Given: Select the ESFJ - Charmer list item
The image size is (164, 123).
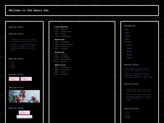Looking at the screenshot, I should tap(61, 55).
